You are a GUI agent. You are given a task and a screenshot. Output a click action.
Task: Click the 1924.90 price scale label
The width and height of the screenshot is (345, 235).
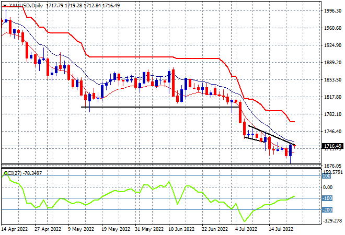click(x=333, y=45)
